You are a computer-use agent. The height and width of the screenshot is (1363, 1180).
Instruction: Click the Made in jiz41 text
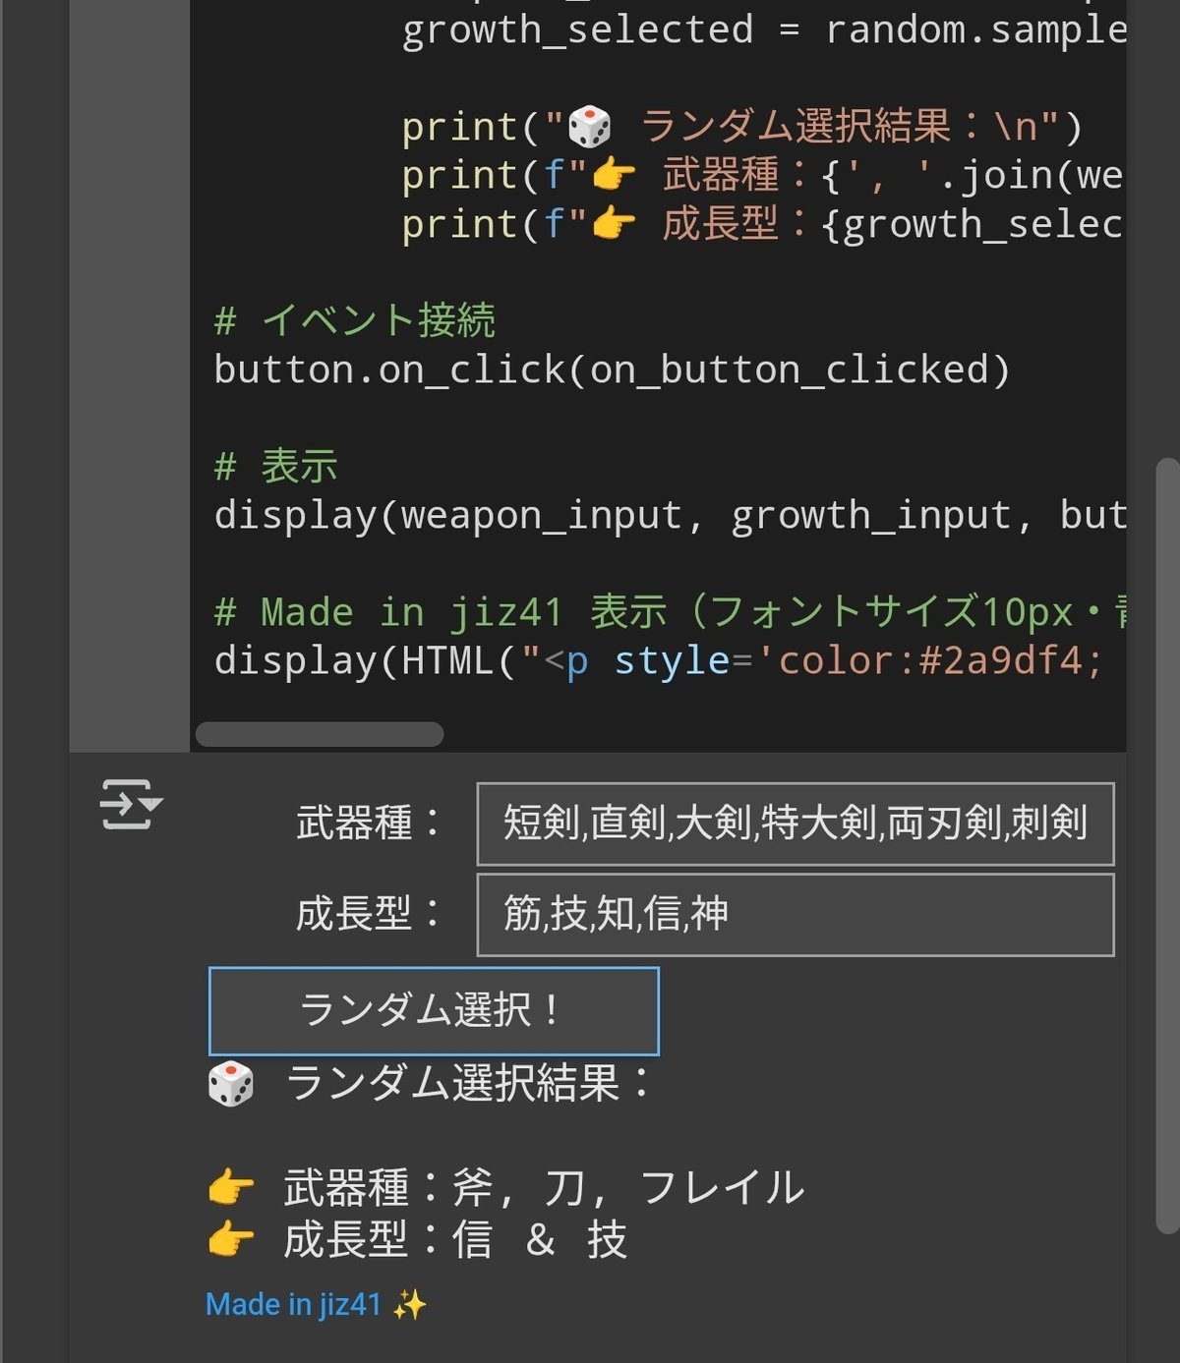coord(293,1305)
